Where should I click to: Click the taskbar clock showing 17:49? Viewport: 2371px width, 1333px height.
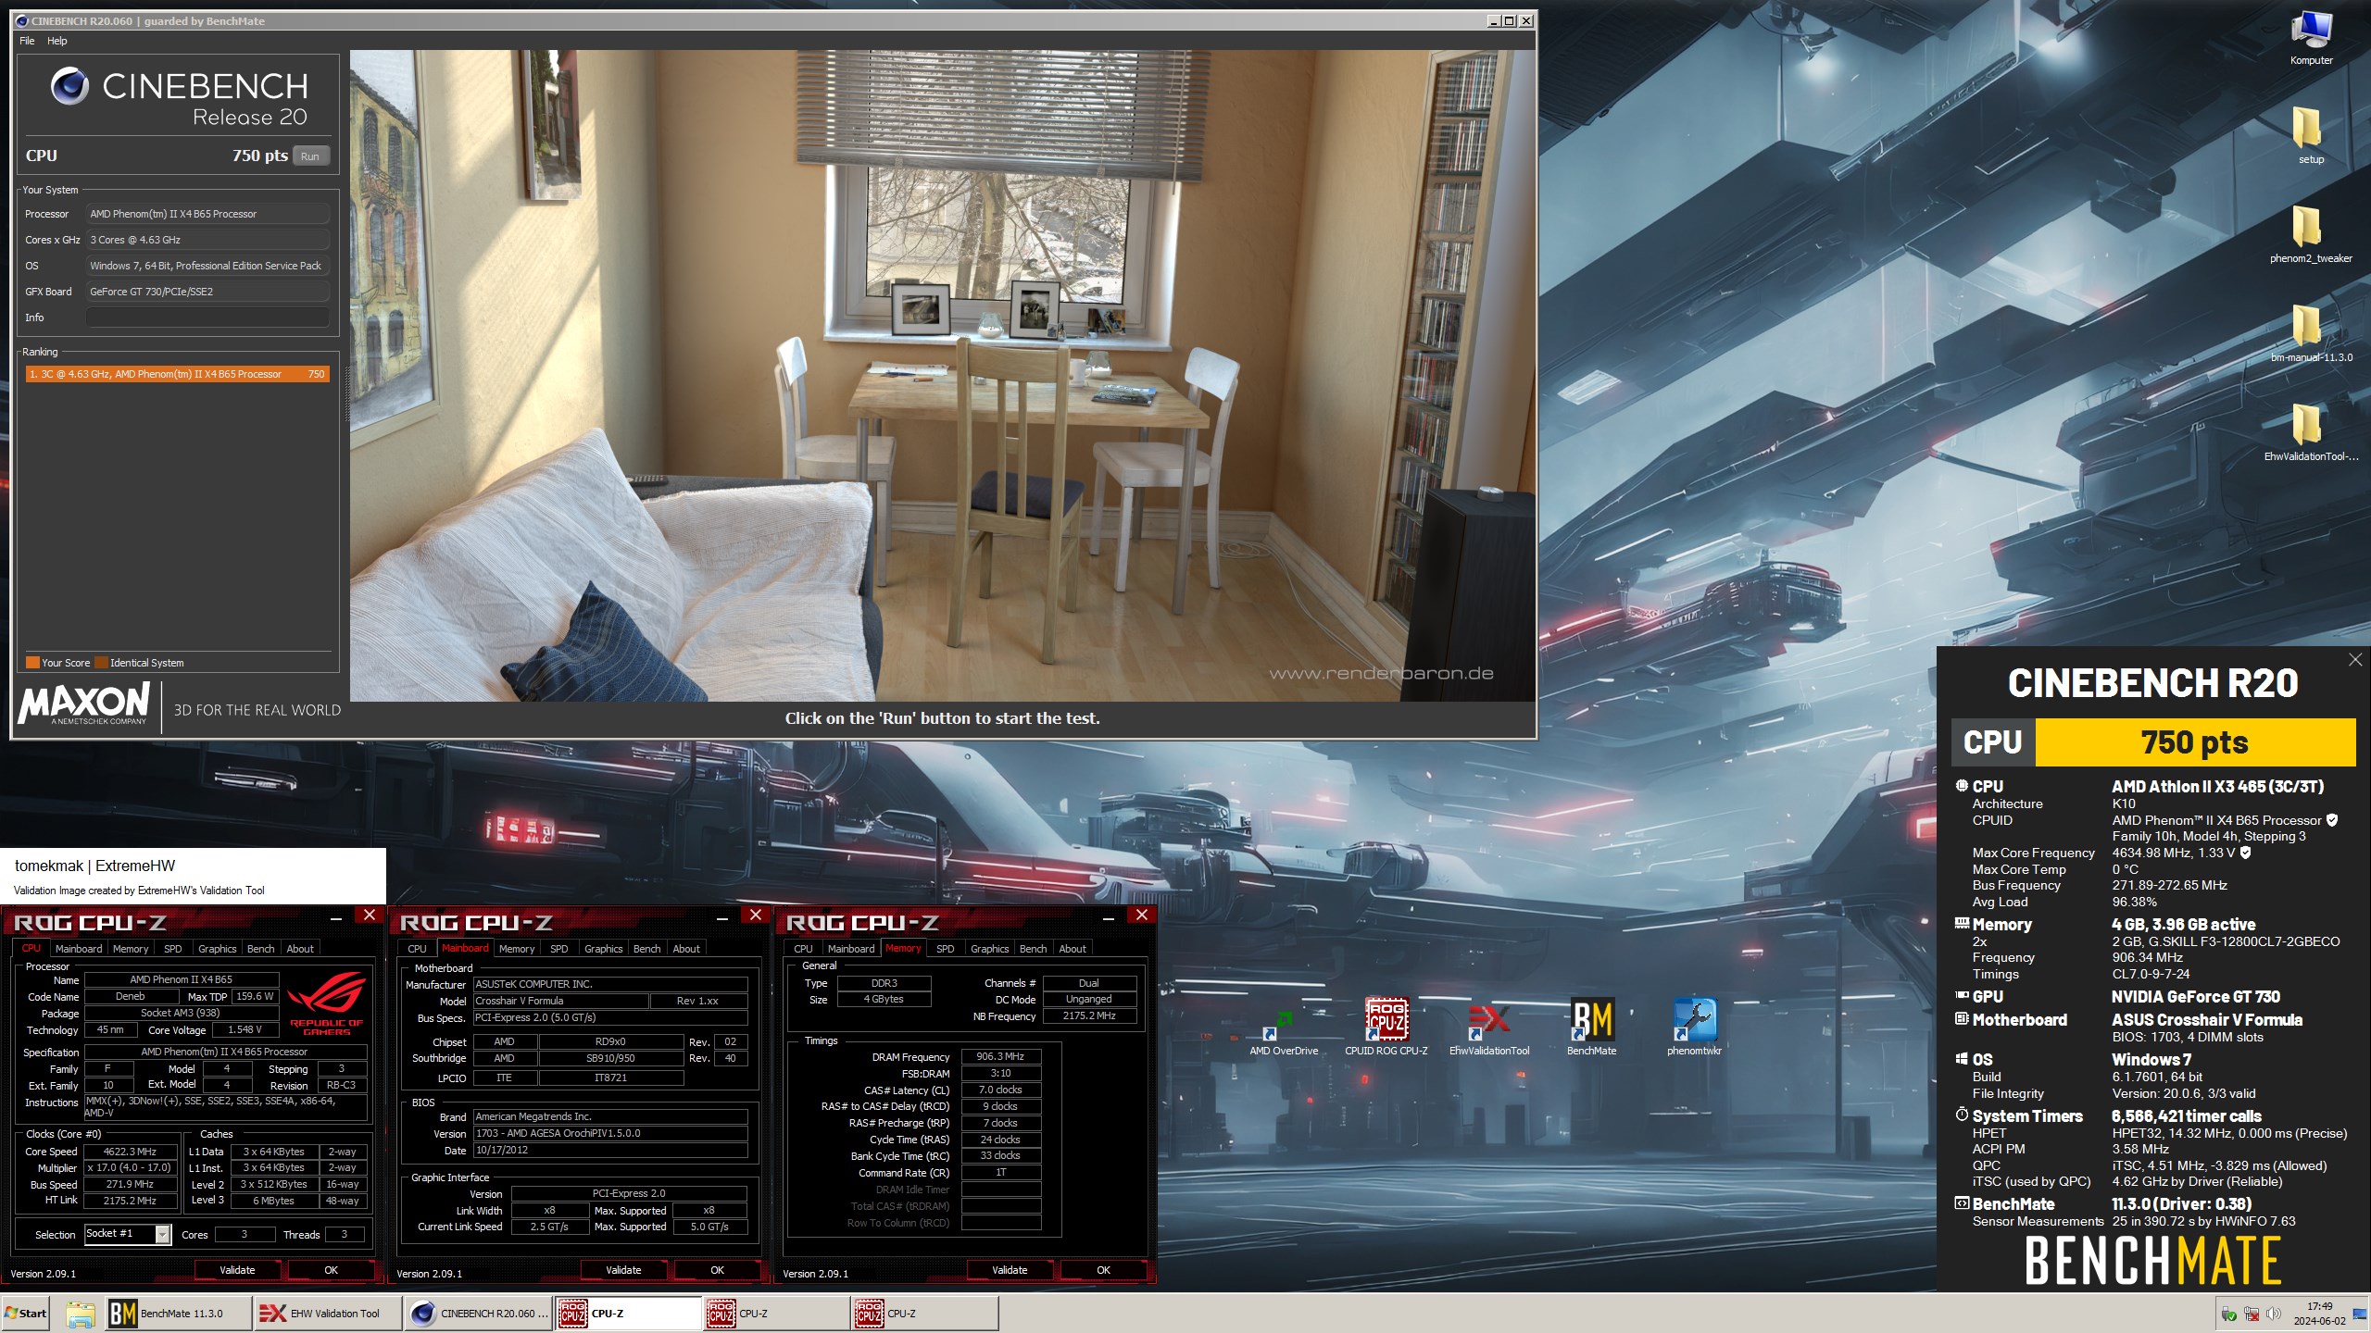[2320, 1314]
